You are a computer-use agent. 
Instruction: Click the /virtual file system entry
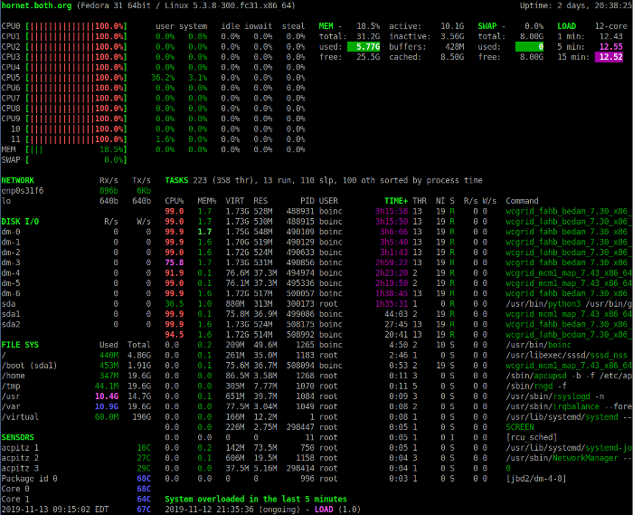(x=20, y=416)
